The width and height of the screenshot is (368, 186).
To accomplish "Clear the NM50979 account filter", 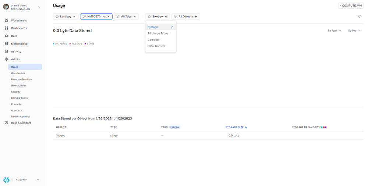I will tap(109, 17).
